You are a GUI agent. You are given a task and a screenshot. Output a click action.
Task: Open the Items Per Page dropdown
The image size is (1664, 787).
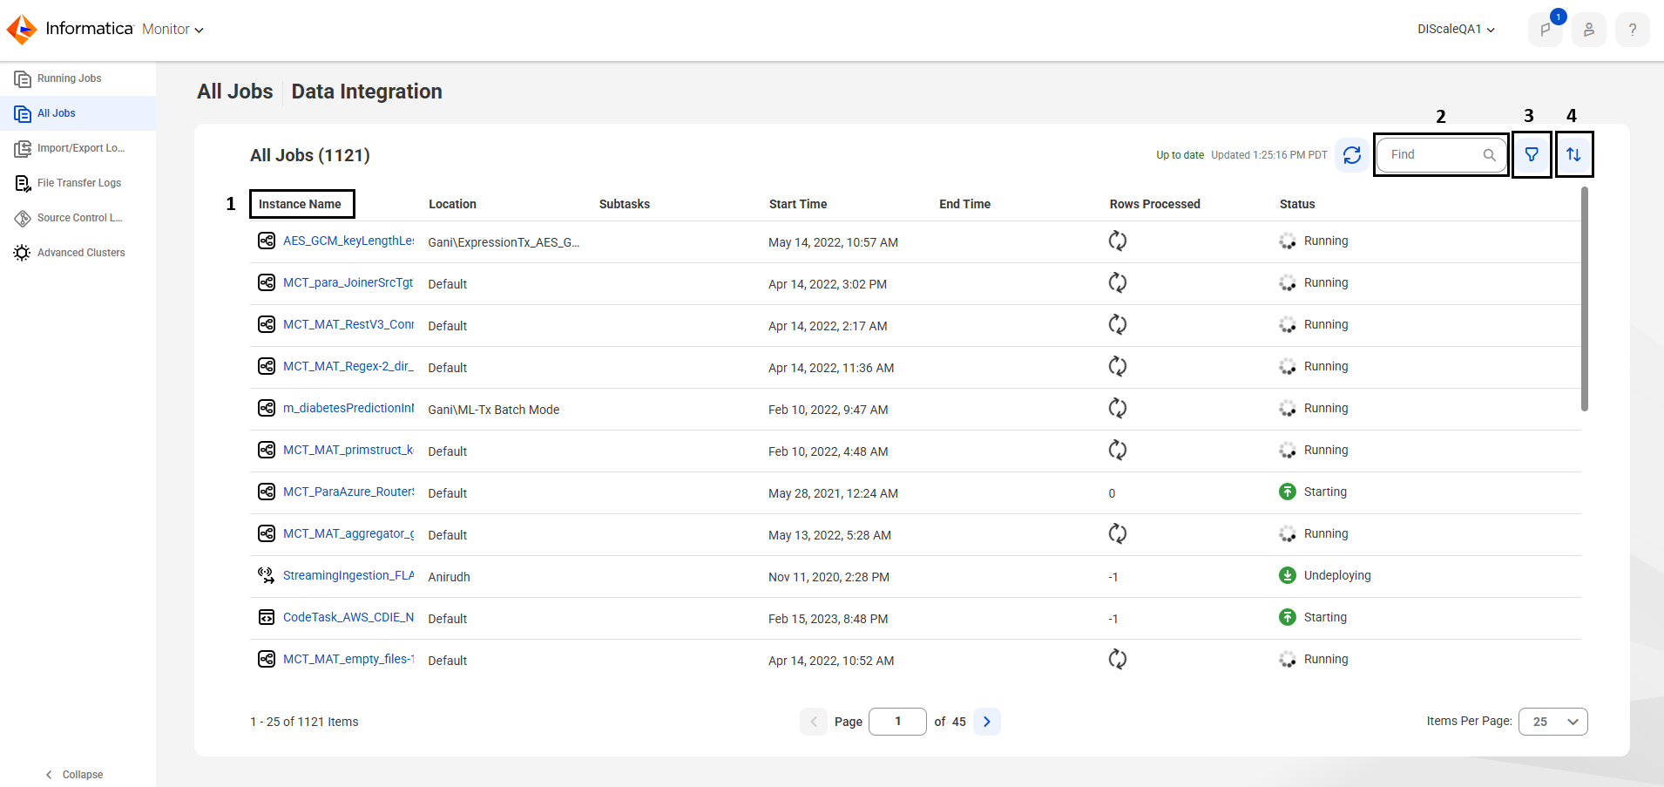click(1553, 722)
